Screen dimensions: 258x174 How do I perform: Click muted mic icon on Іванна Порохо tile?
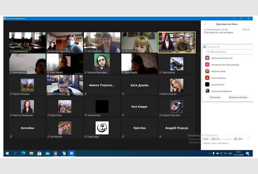click(x=86, y=94)
